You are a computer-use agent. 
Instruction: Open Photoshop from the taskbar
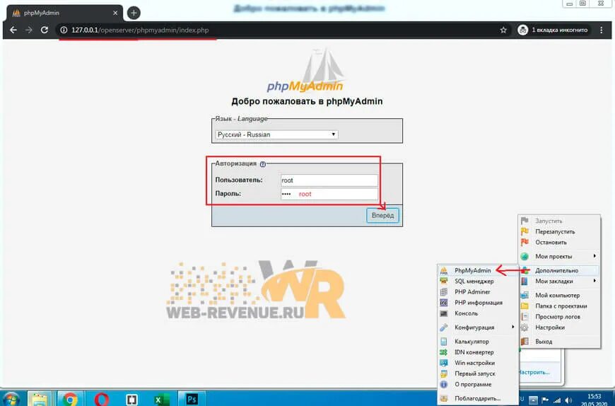[x=192, y=399]
